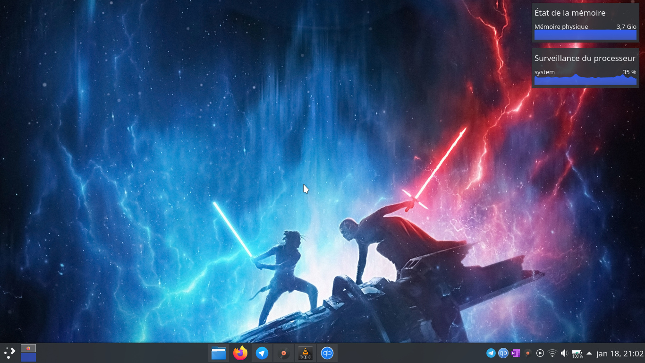Click the qBittorrent system tray icon
645x363 pixels.
(x=503, y=353)
